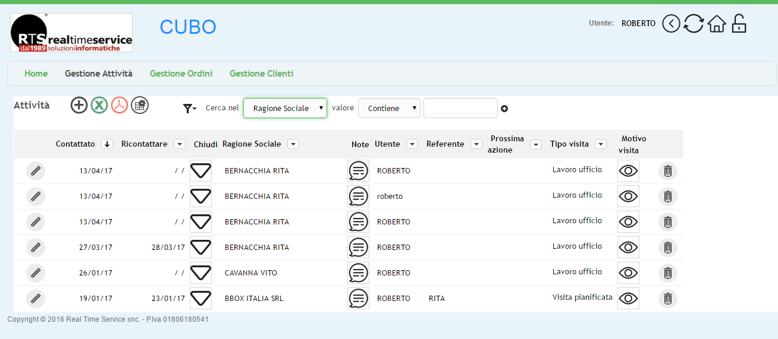Add new activity with plus icon

click(x=79, y=105)
